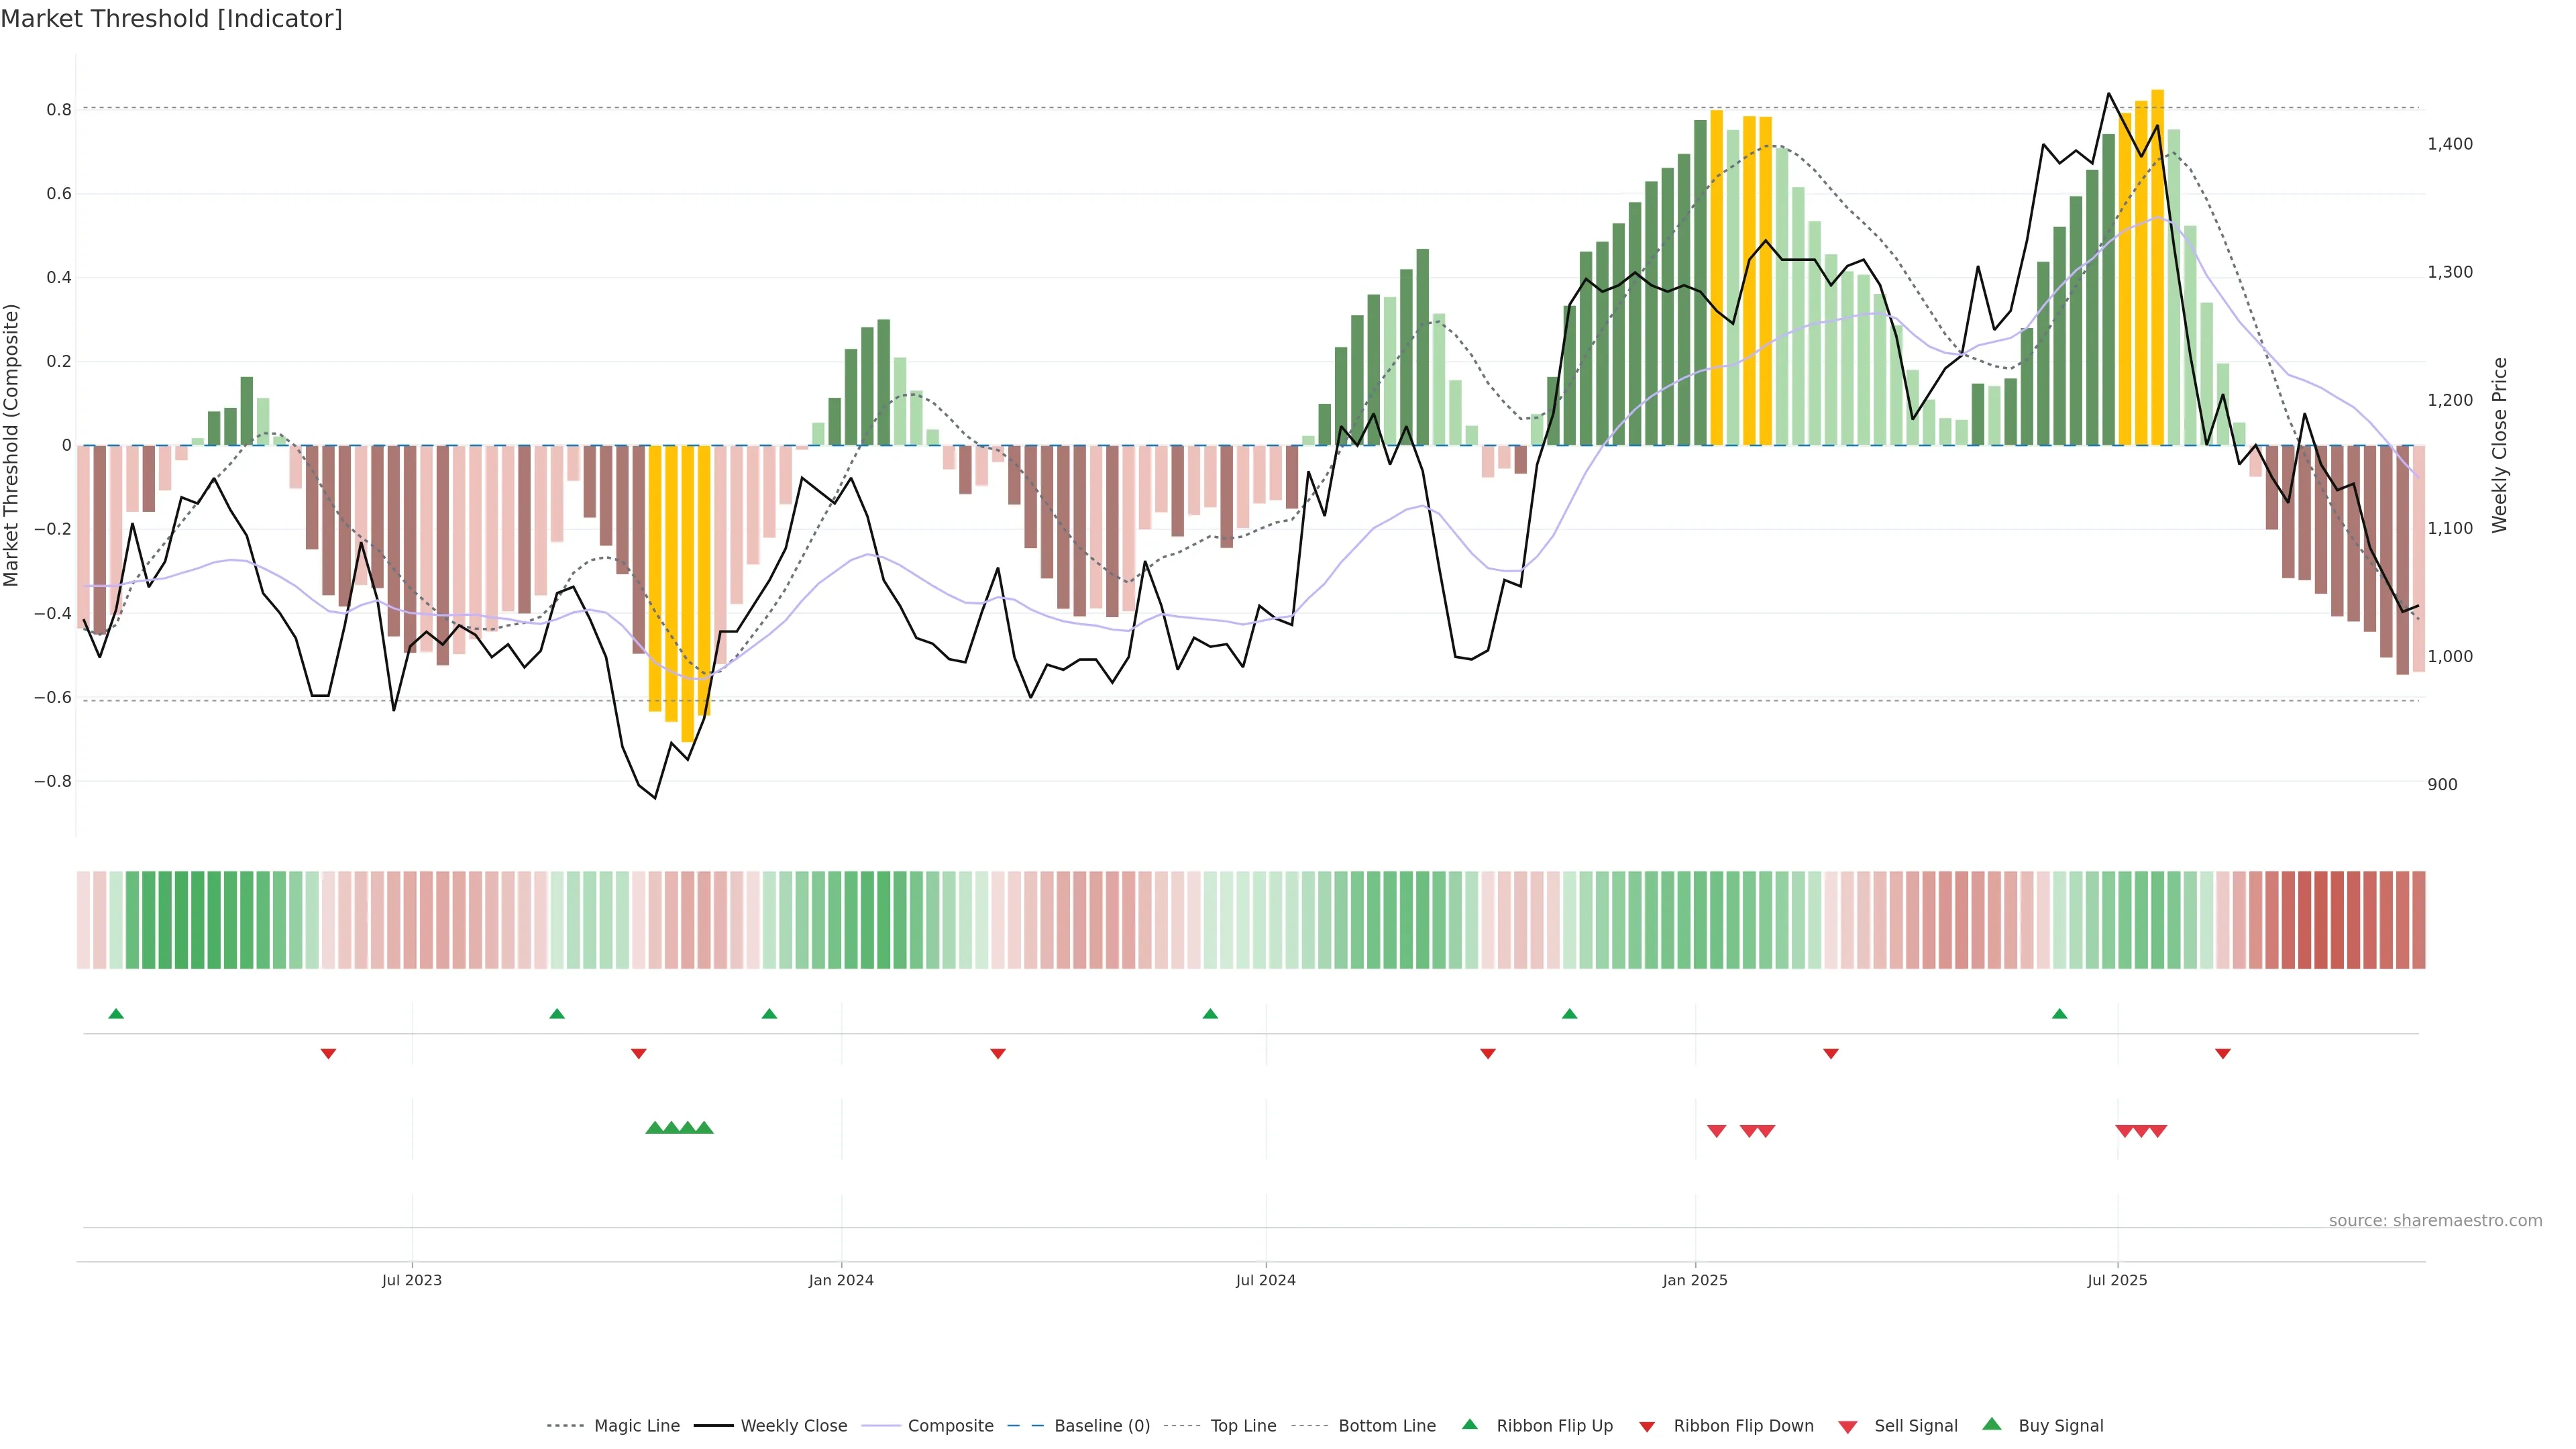Click the Jan 2025 x-axis label
The width and height of the screenshot is (2576, 1449).
[1694, 1280]
